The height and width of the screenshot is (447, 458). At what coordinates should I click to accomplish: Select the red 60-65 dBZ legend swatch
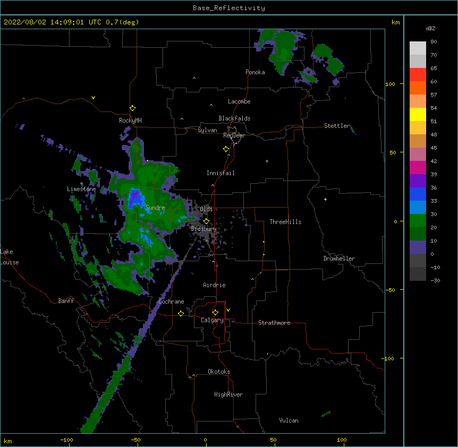[418, 75]
